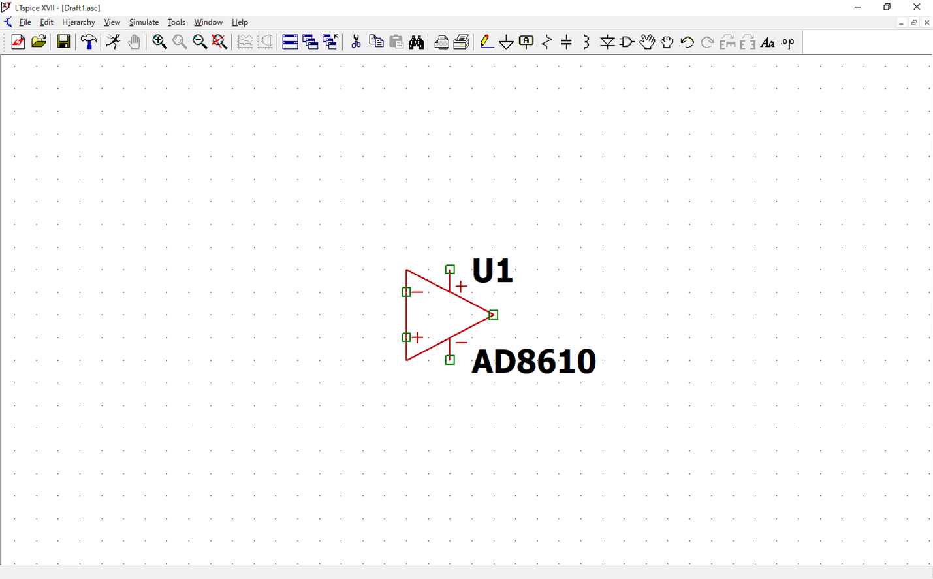This screenshot has width=933, height=579.
Task: Open the Tools menu
Action: pos(176,22)
